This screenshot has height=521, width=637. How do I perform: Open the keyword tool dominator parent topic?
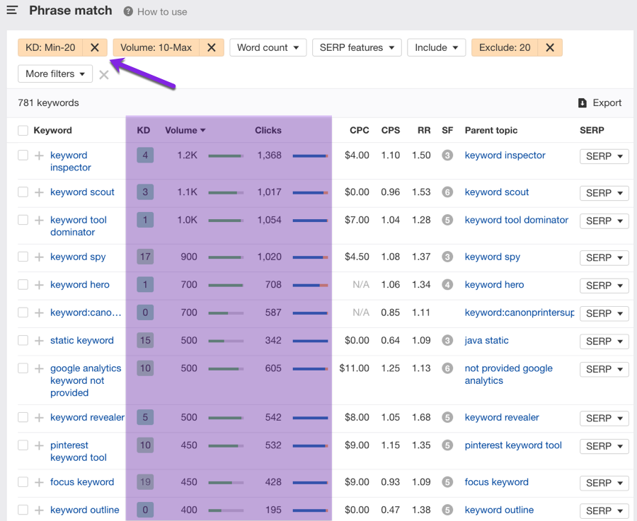517,220
